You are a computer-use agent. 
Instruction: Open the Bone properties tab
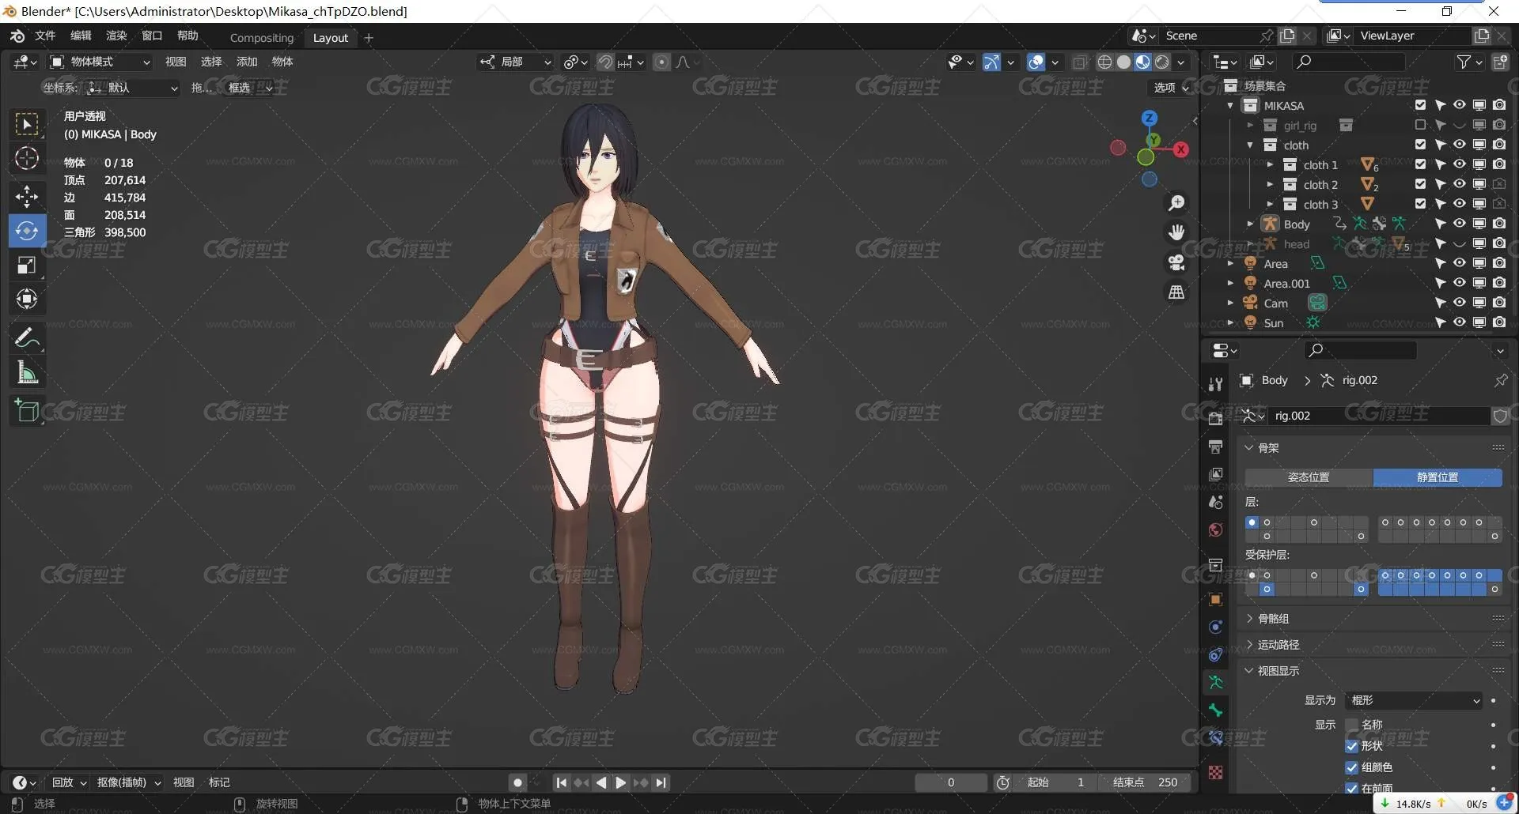[x=1216, y=710]
